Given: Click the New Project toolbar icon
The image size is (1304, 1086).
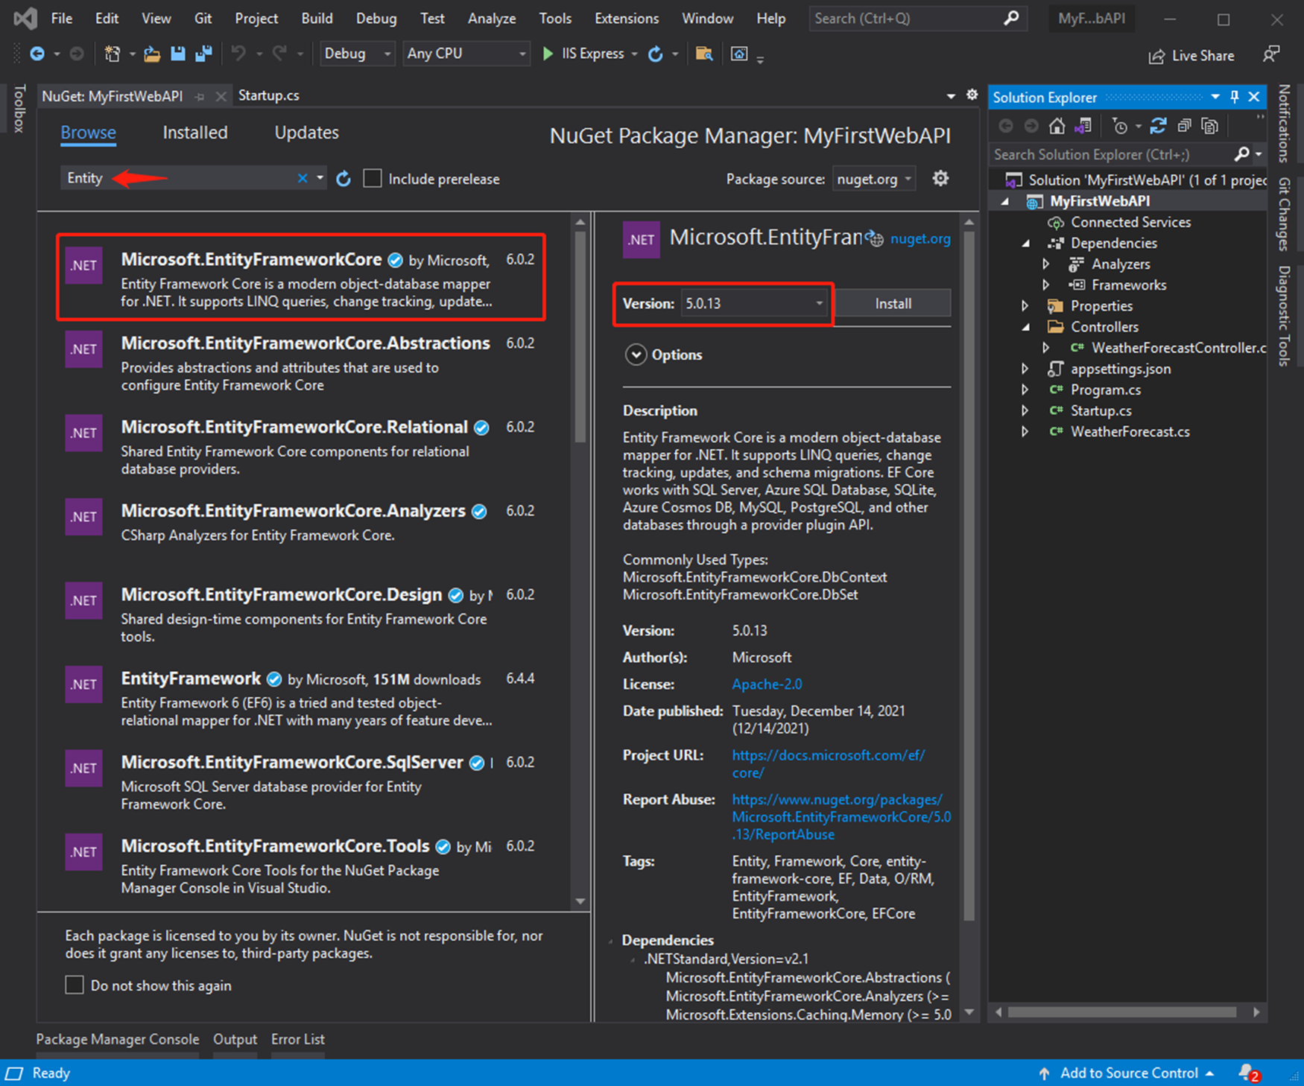Looking at the screenshot, I should coord(112,54).
